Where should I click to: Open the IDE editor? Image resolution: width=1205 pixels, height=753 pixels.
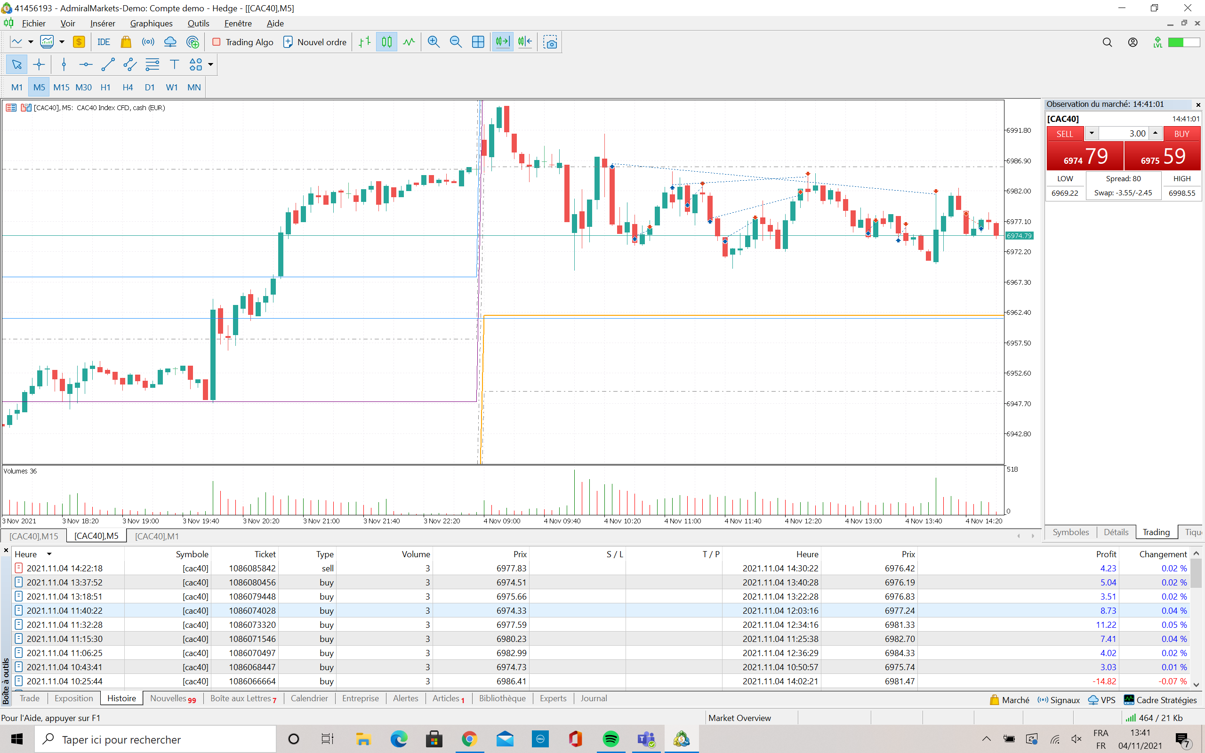[x=104, y=42]
